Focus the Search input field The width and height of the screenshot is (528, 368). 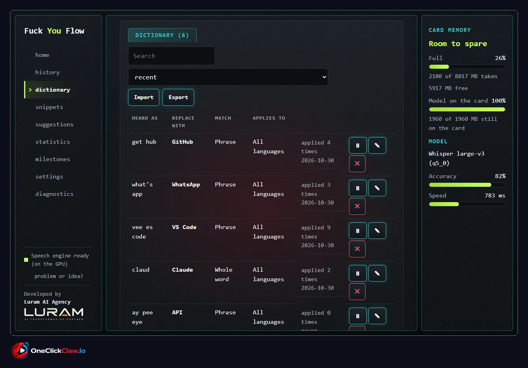[x=172, y=56]
